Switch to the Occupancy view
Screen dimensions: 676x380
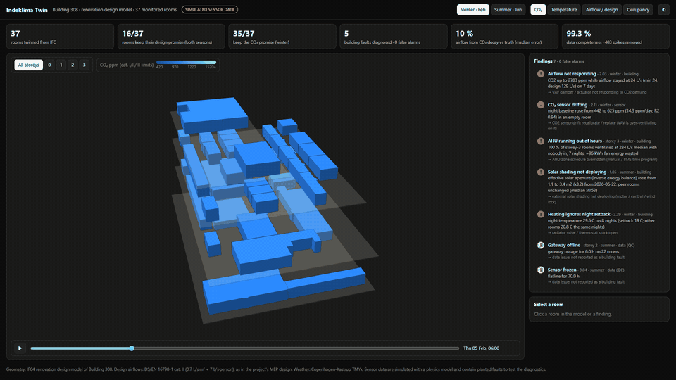coord(638,9)
